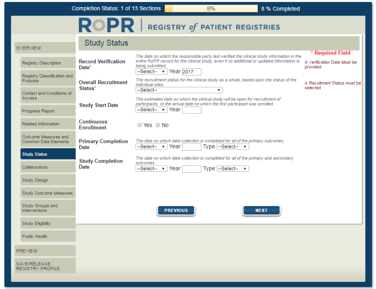This screenshot has width=376, height=289.
Task: Open Study Eligibility section
Action: pos(48,224)
